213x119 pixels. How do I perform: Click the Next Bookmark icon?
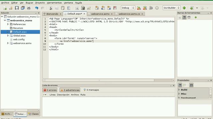point(109,8)
